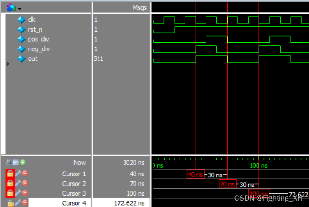The image size is (309, 207).
Task: Click the edit grid and timeline icon
Action: 16,163
